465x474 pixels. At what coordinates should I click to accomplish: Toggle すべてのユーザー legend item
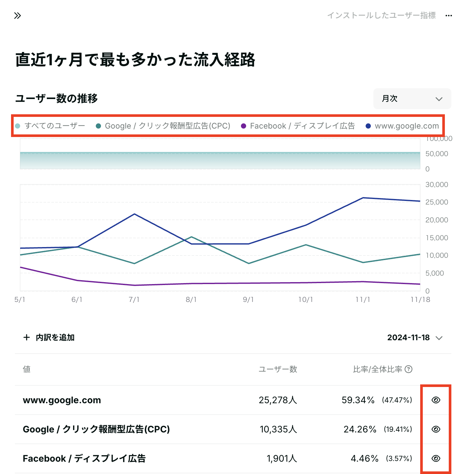[x=50, y=126]
